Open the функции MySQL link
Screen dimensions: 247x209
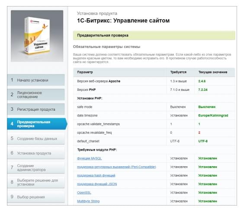(x=89, y=158)
